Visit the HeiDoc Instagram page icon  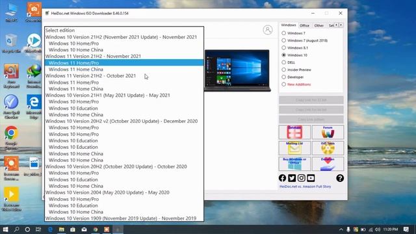(302, 178)
